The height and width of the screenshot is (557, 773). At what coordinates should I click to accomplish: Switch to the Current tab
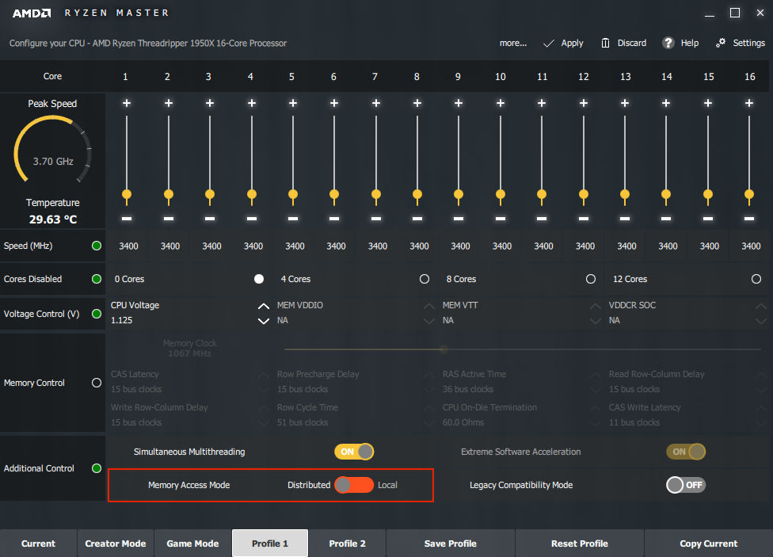tap(39, 544)
